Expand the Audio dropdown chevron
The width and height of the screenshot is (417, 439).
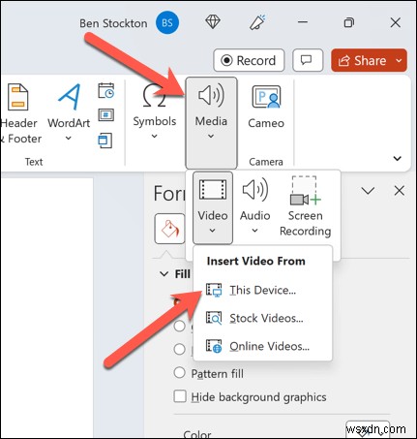point(254,231)
